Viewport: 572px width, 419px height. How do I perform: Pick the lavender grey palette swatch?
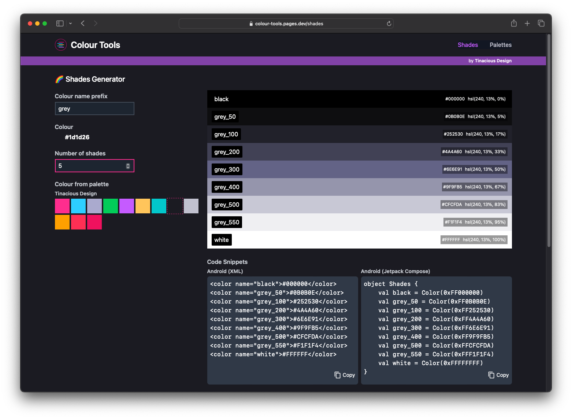coord(94,206)
